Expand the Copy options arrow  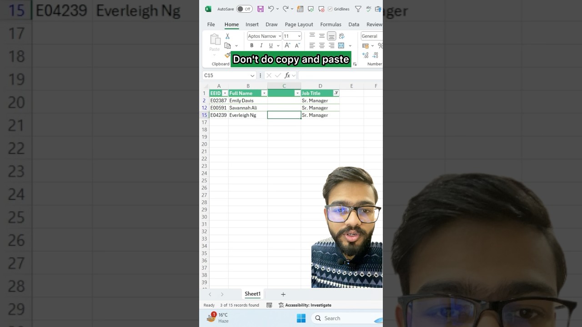click(236, 45)
